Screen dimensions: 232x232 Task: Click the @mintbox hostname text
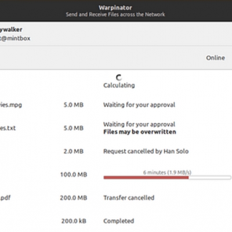pyautogui.click(x=15, y=38)
